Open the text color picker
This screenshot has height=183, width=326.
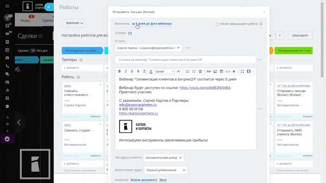pyautogui.click(x=151, y=71)
